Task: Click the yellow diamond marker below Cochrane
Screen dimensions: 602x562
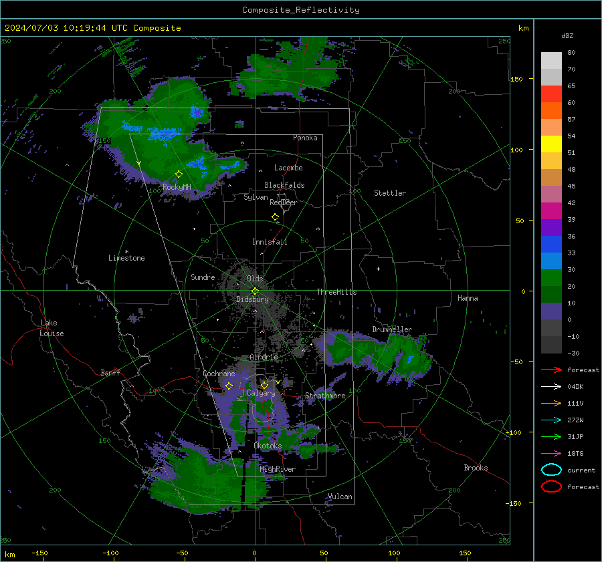Action: coord(229,386)
